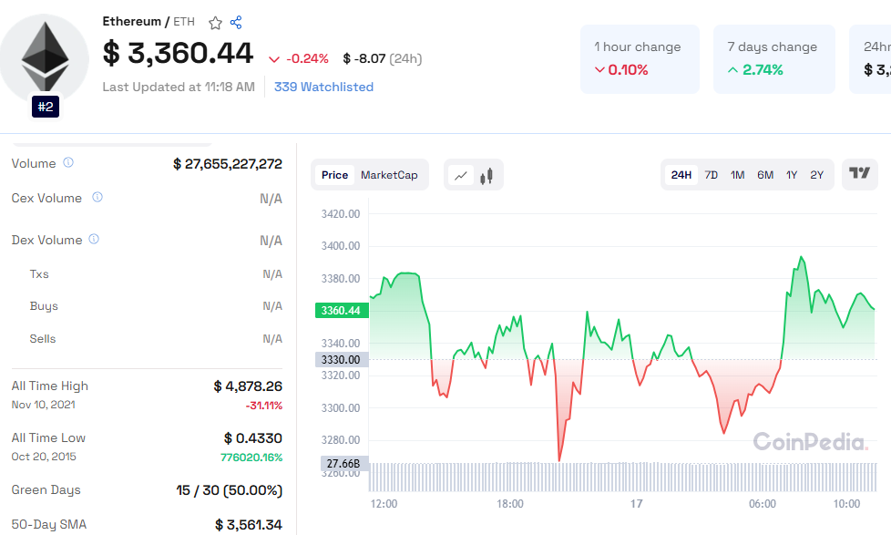The height and width of the screenshot is (535, 891).
Task: Add Ethereum to watchlist with star icon
Action: pos(215,23)
